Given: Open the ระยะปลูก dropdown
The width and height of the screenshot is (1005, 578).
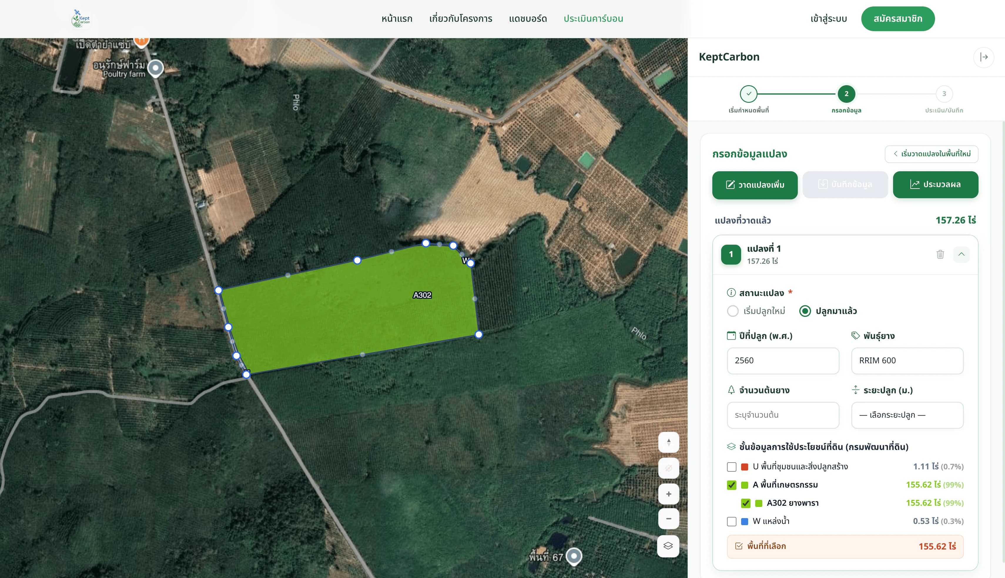Looking at the screenshot, I should click(907, 415).
